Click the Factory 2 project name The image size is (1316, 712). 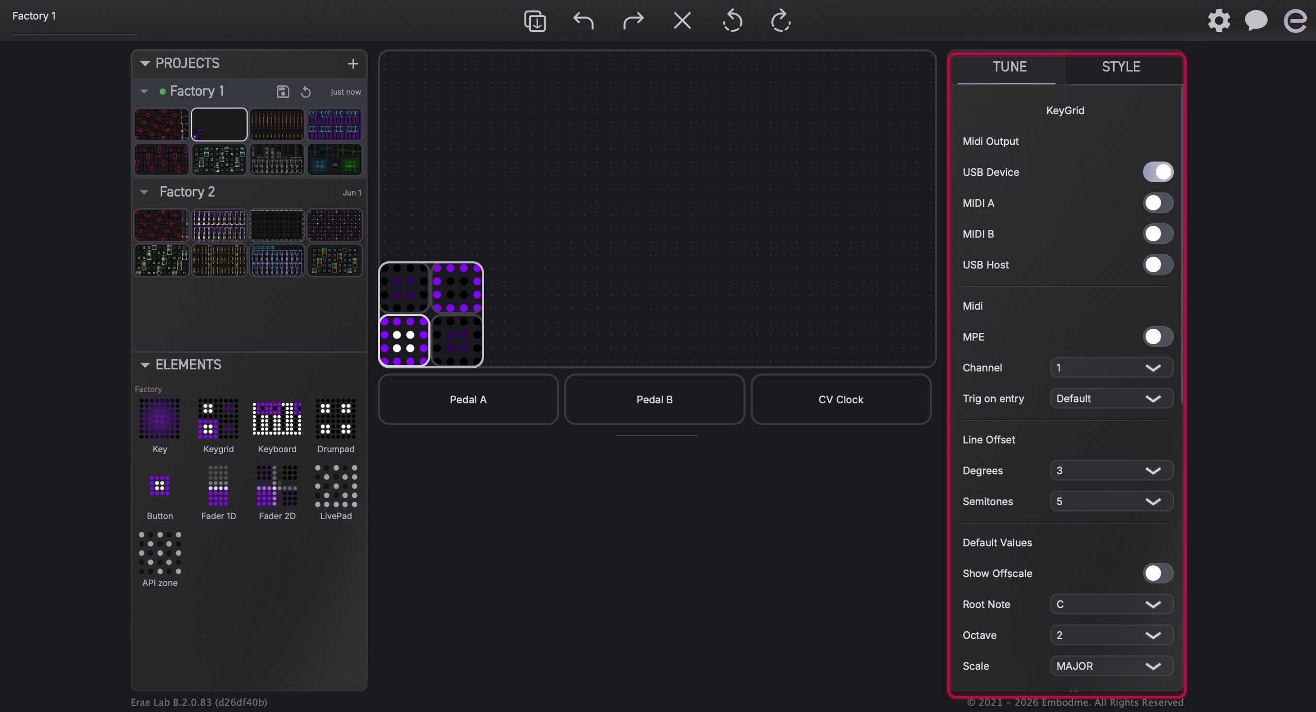187,192
